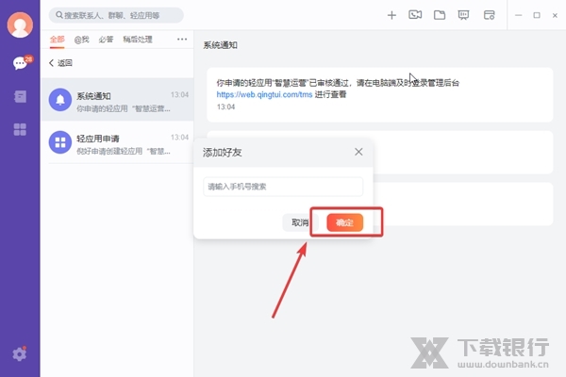Click the 轻应用申请 grid avatar
This screenshot has height=377, width=566.
[60, 142]
